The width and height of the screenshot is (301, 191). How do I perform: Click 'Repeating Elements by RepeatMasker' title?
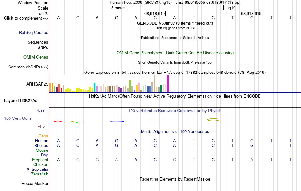click(175, 179)
